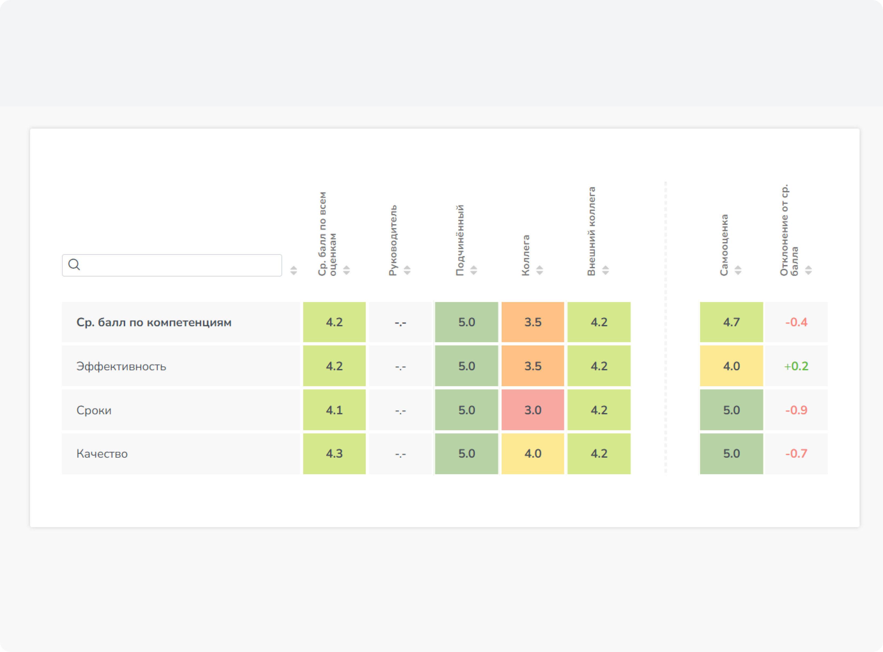Select the Качество row label
This screenshot has width=883, height=652.
102,454
